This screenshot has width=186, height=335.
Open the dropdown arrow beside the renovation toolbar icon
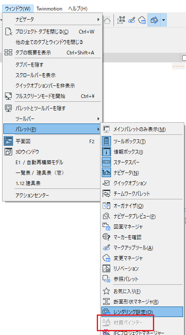click(x=163, y=20)
